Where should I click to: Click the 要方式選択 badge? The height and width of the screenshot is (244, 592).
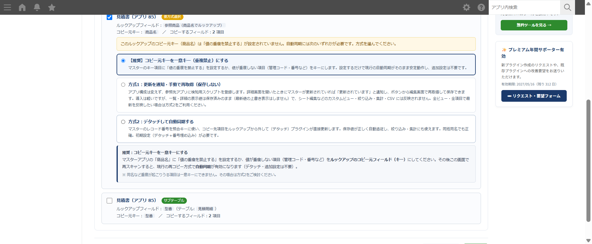coord(172,17)
